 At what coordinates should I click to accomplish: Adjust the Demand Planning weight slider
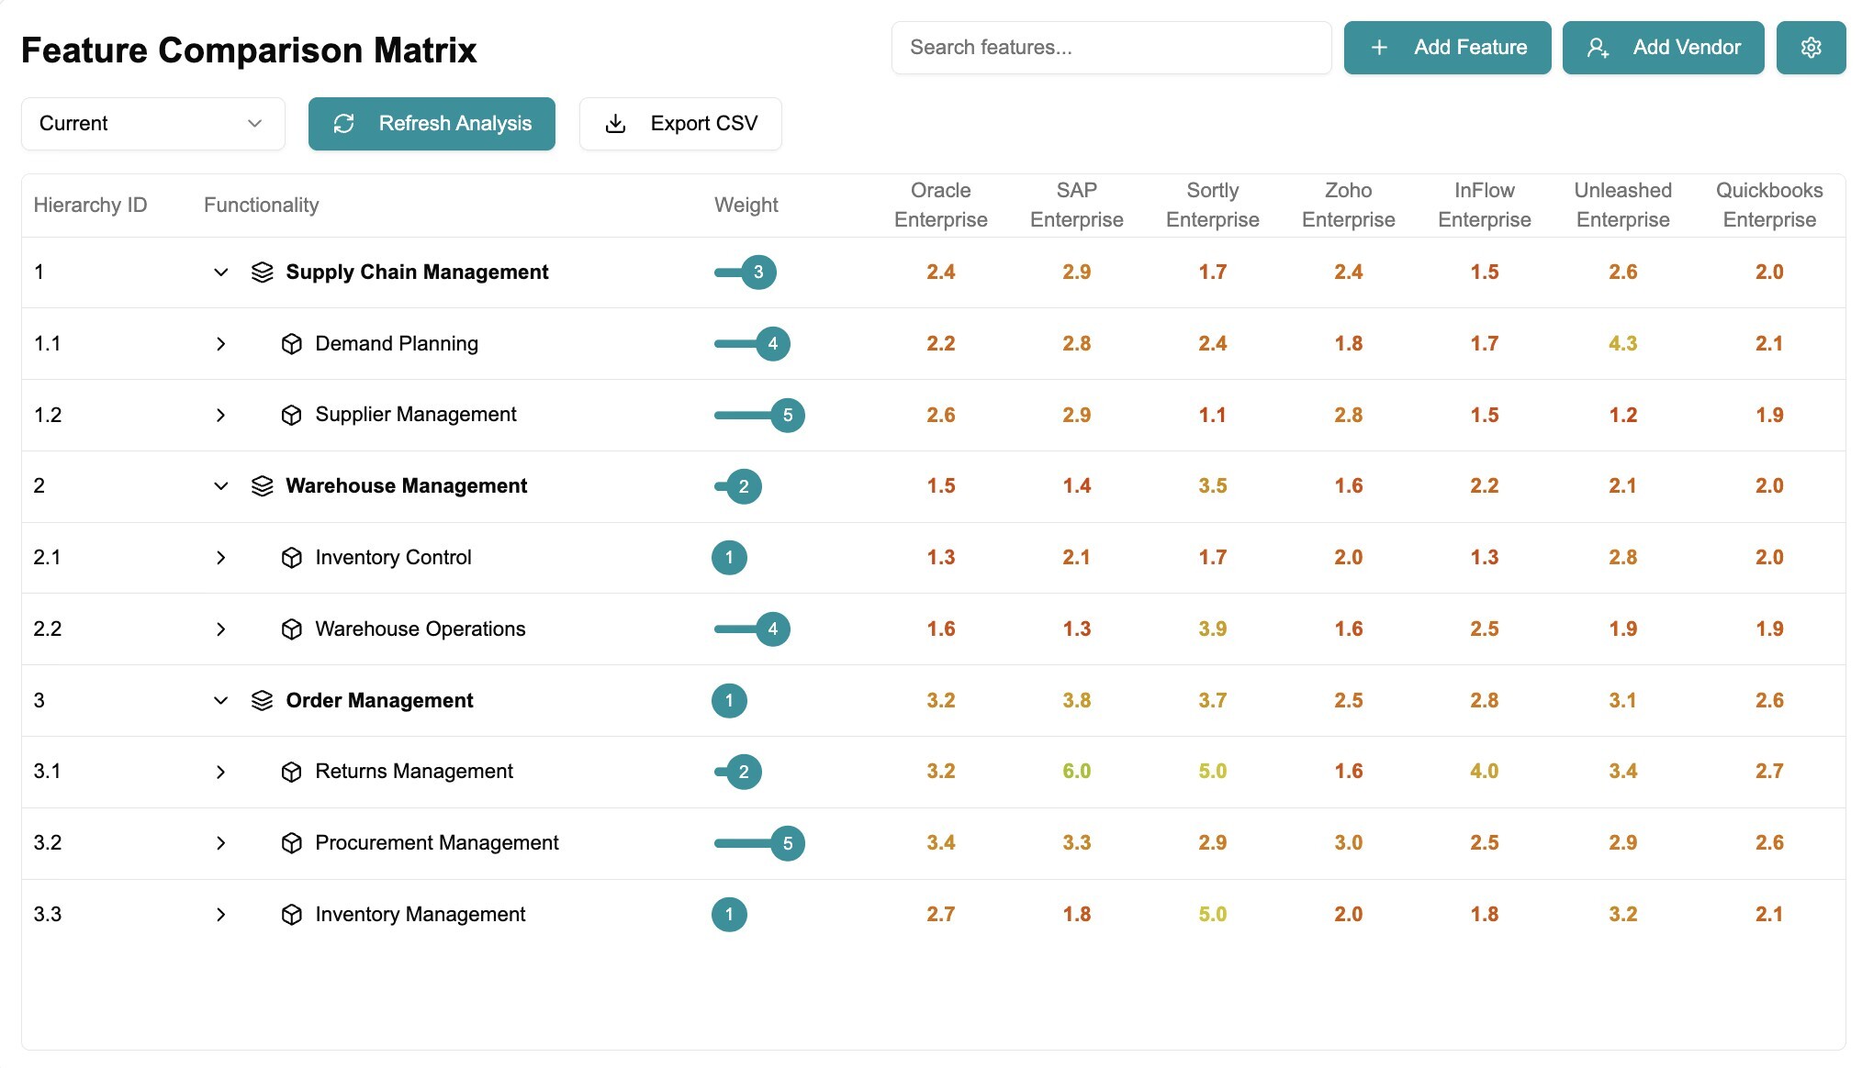click(773, 344)
